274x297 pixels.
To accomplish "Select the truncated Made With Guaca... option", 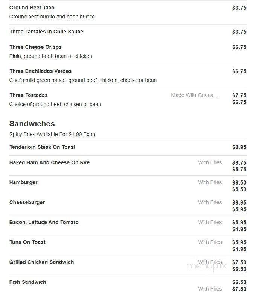I will (194, 95).
